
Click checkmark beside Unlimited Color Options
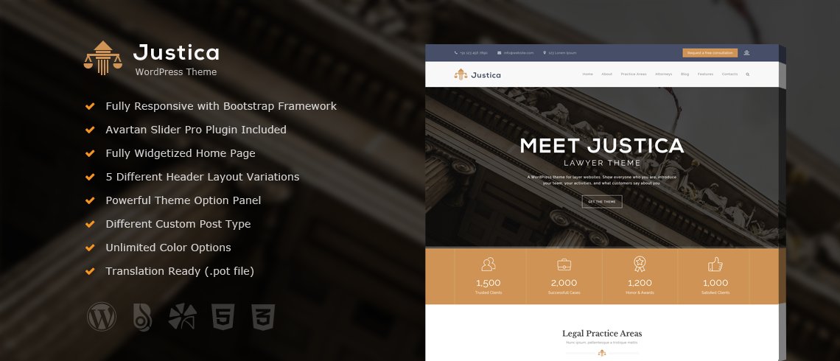point(90,248)
